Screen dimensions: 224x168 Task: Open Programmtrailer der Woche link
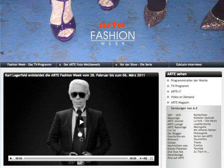tap(189, 80)
